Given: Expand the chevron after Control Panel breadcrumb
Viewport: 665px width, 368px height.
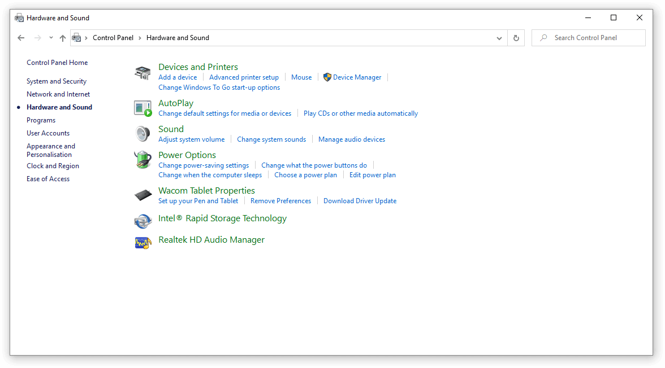Looking at the screenshot, I should coord(140,38).
